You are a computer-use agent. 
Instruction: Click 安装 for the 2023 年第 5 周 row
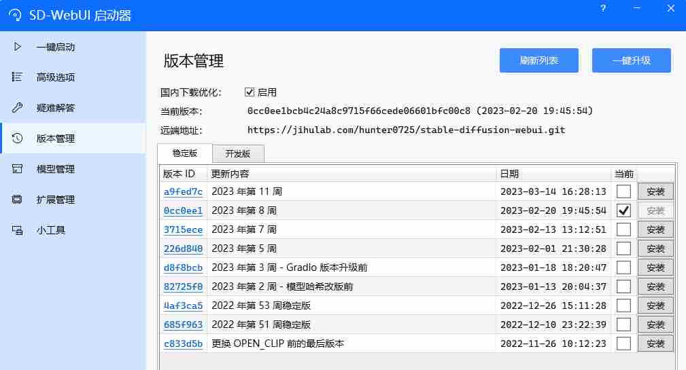click(x=655, y=248)
